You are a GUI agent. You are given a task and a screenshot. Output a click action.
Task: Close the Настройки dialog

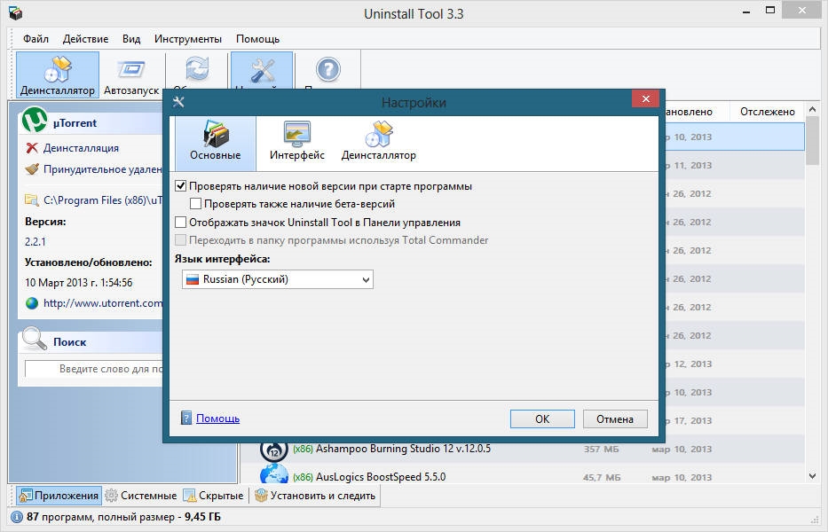pyautogui.click(x=645, y=99)
